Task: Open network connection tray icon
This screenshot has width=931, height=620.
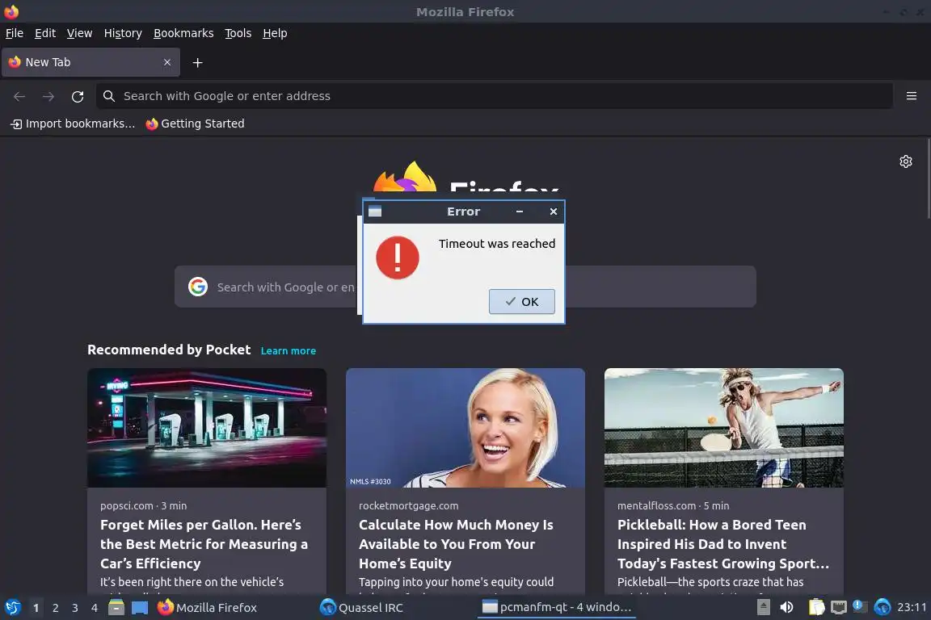Action: [838, 607]
